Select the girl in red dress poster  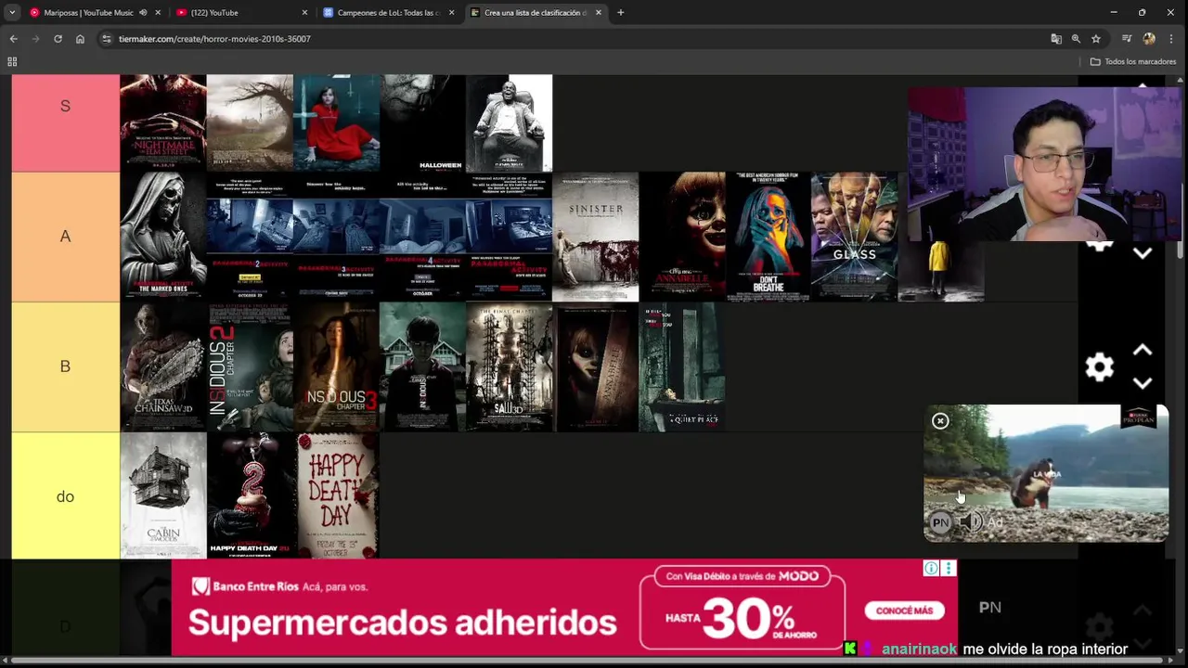[336, 123]
